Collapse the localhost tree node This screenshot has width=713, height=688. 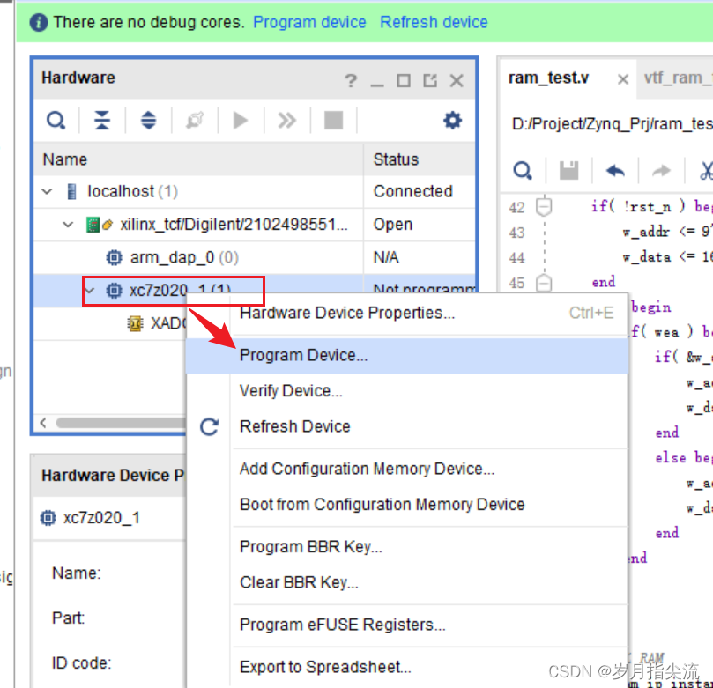pos(47,191)
